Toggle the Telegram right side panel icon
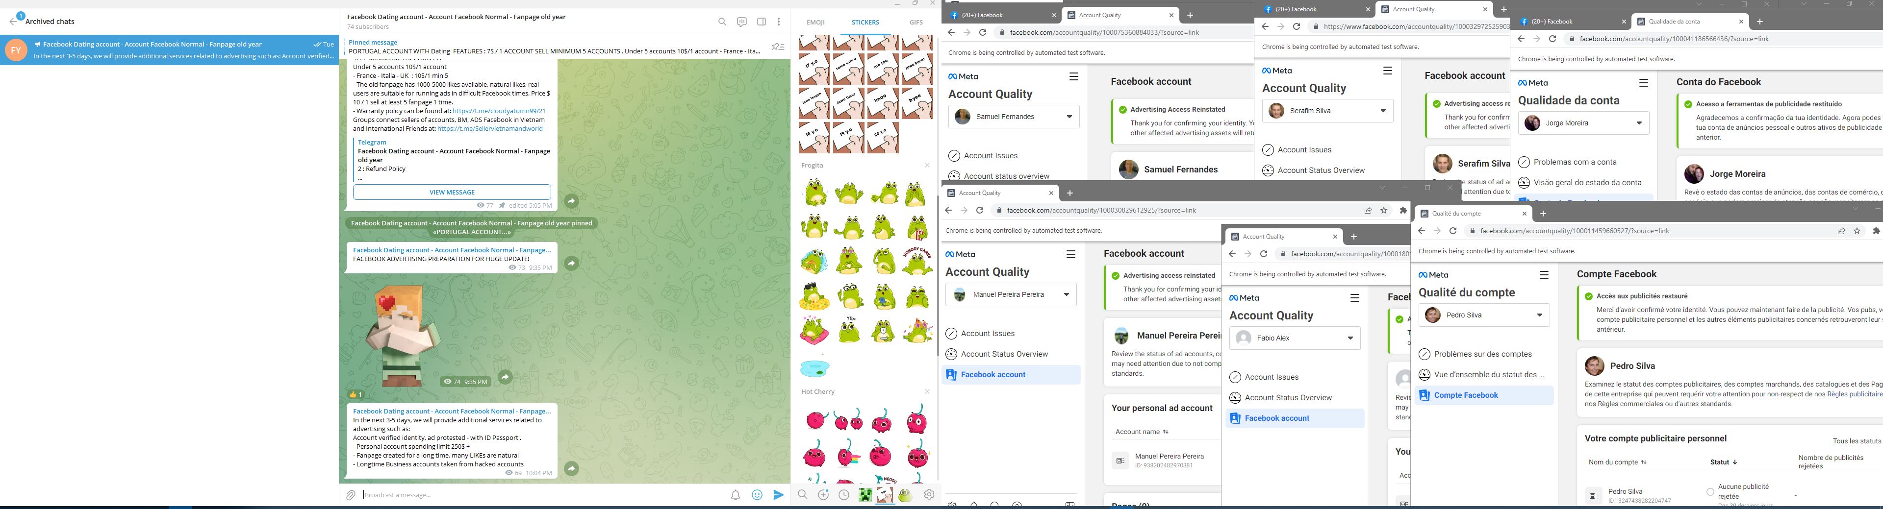 pyautogui.click(x=762, y=22)
